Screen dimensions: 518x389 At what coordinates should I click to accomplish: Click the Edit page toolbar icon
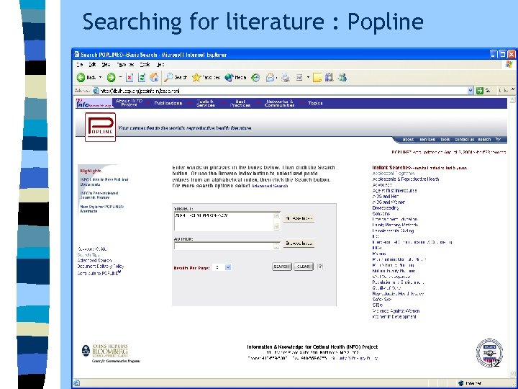(x=299, y=77)
